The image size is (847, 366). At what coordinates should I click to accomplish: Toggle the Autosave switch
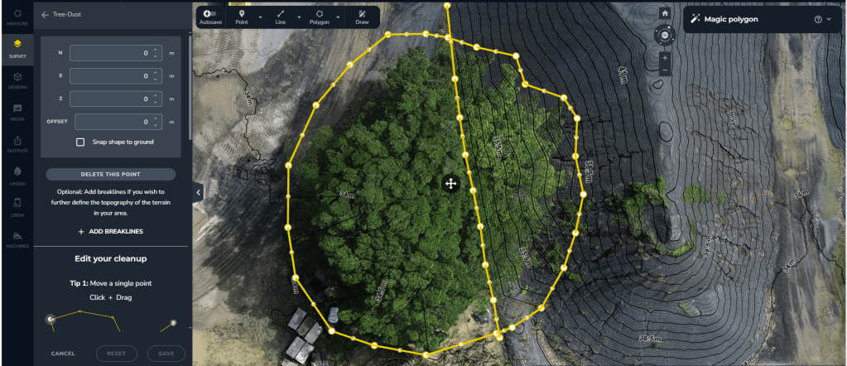(210, 13)
